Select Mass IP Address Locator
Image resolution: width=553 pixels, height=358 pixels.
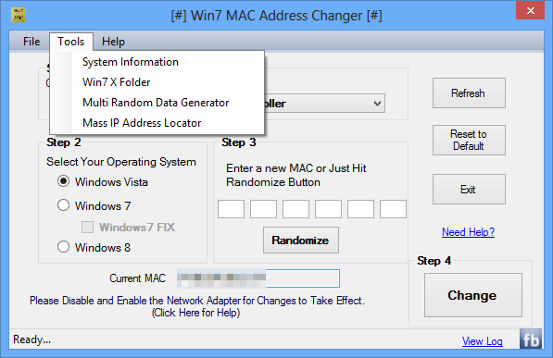[157, 123]
